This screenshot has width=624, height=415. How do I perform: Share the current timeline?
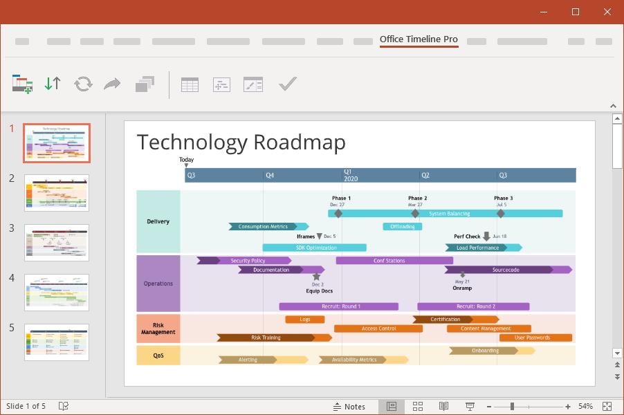111,84
